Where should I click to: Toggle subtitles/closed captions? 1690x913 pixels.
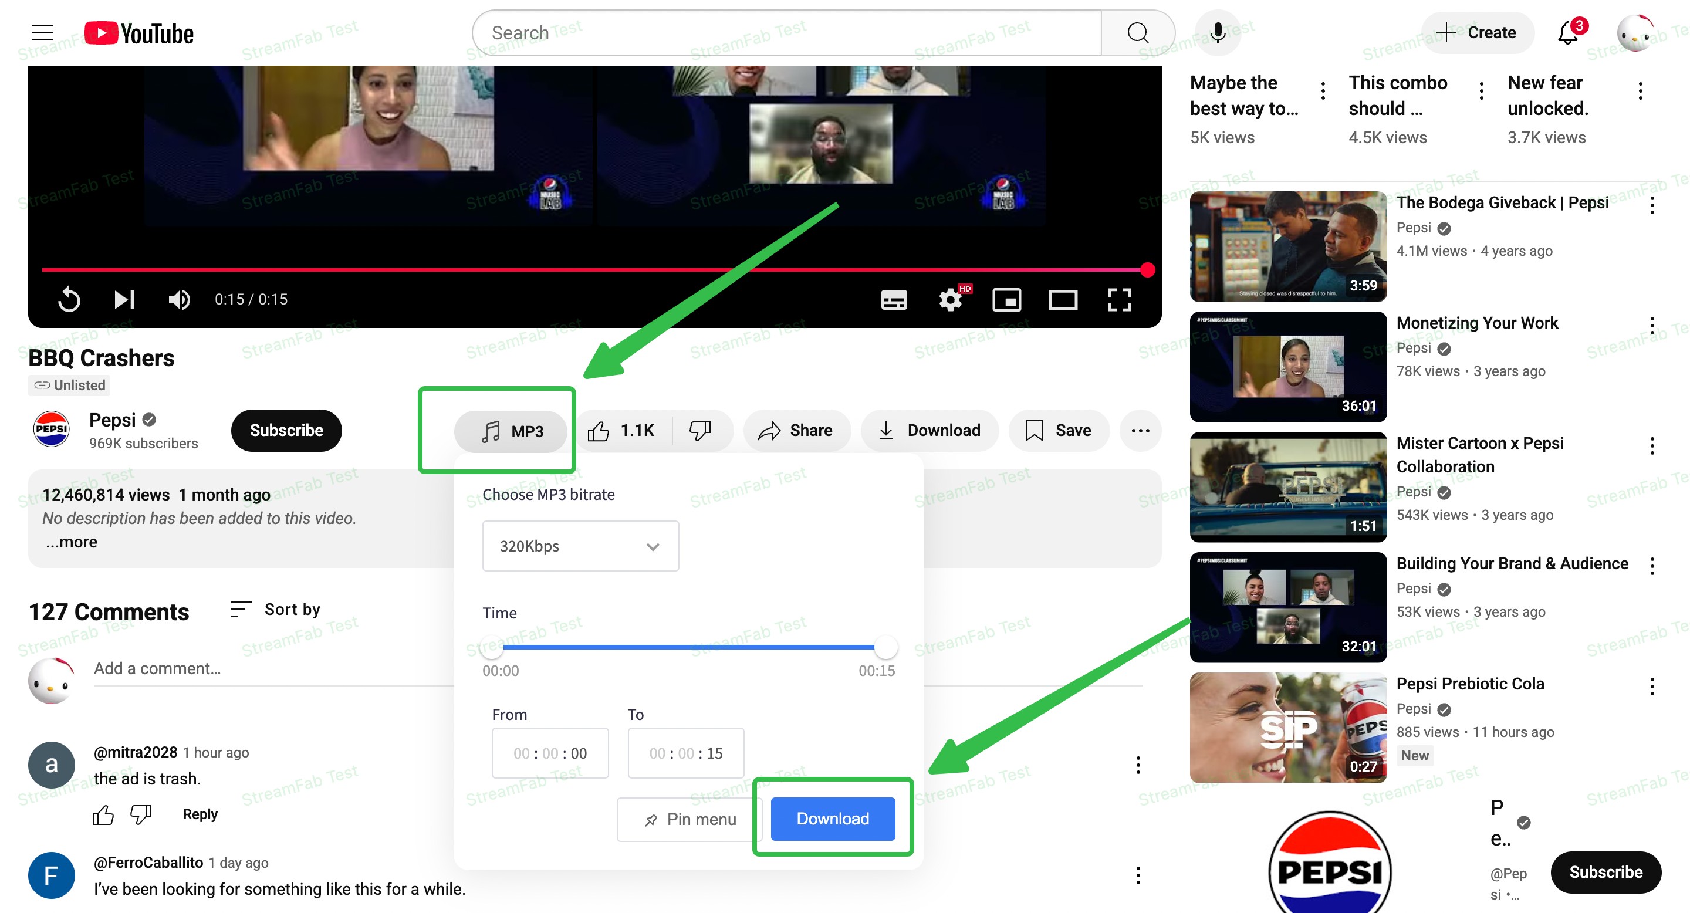coord(894,300)
